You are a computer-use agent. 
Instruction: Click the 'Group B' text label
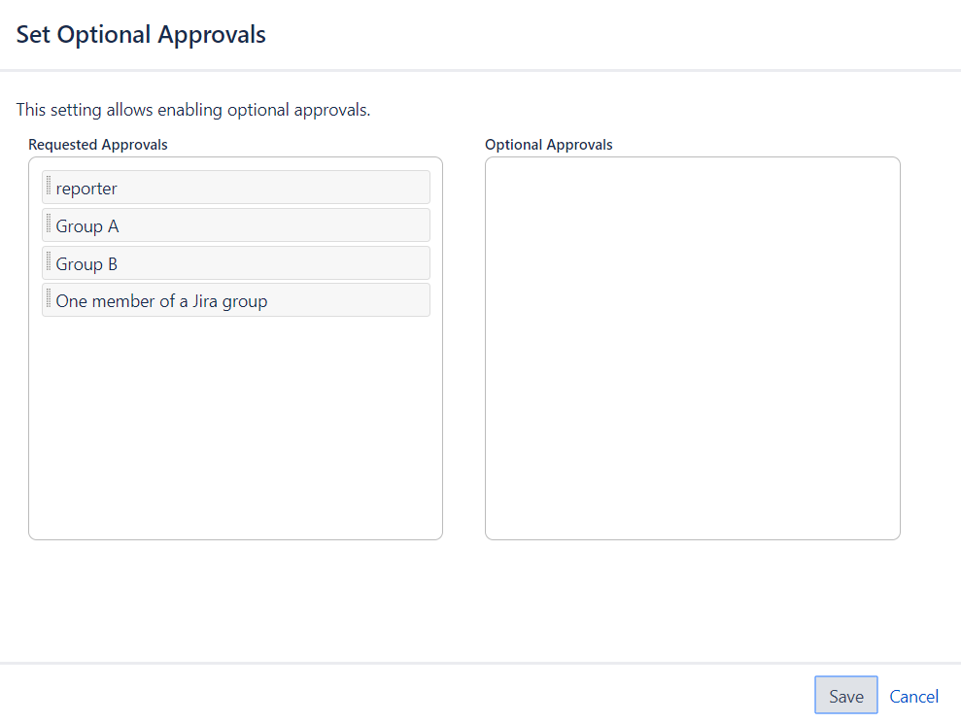click(86, 264)
